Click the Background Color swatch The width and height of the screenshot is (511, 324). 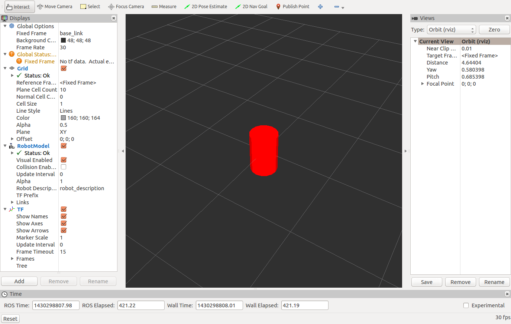[64, 40]
